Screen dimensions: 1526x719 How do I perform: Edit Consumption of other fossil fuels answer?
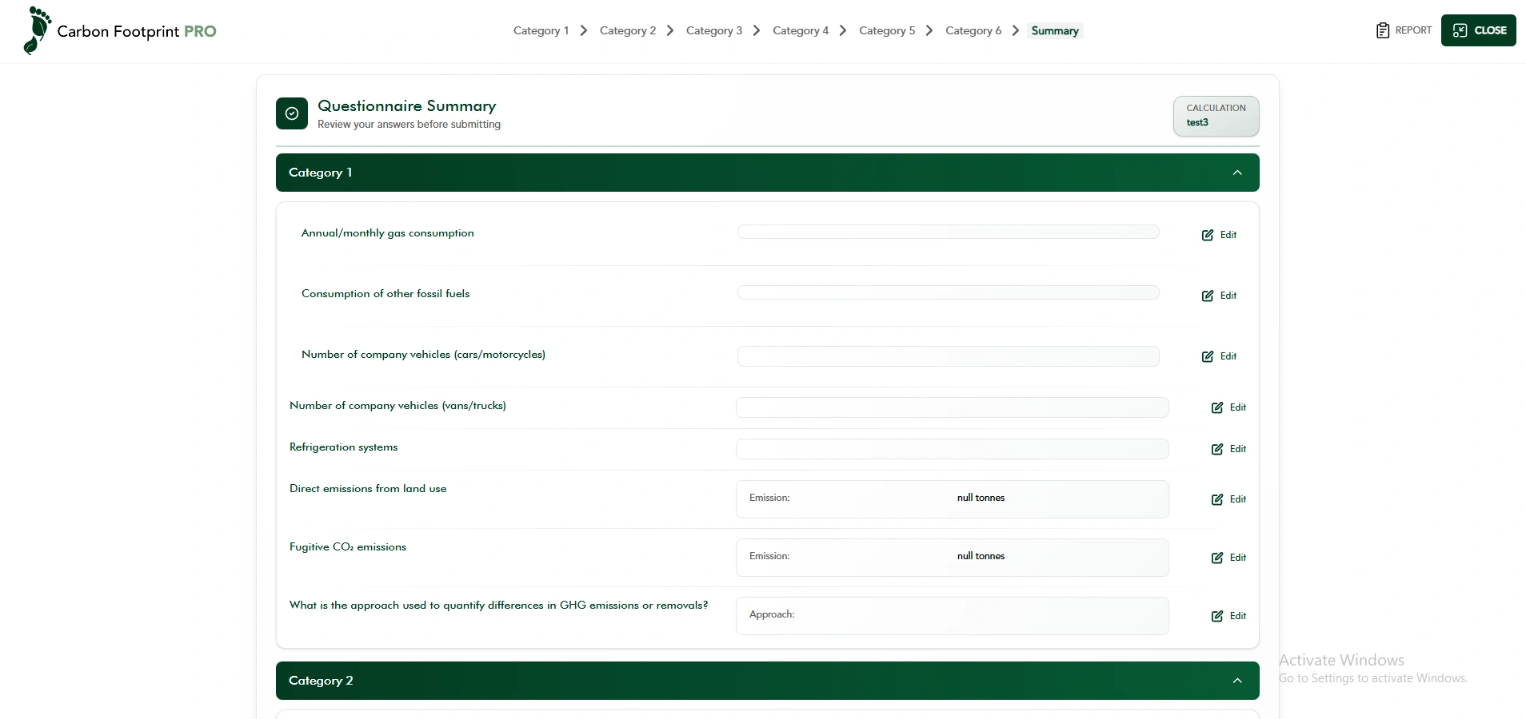pyautogui.click(x=1219, y=296)
